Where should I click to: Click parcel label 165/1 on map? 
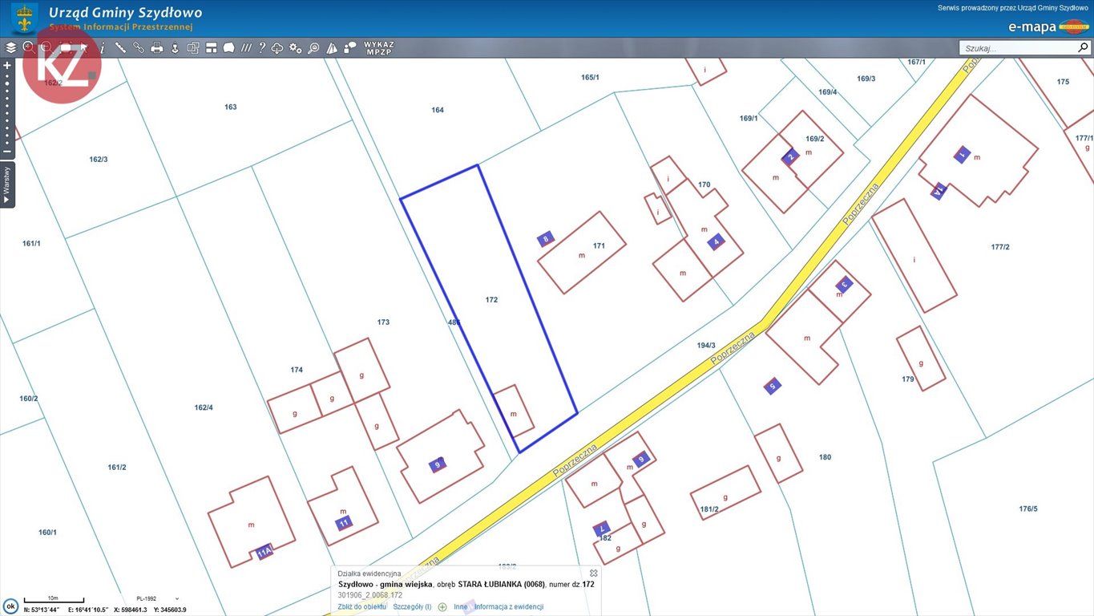click(590, 78)
